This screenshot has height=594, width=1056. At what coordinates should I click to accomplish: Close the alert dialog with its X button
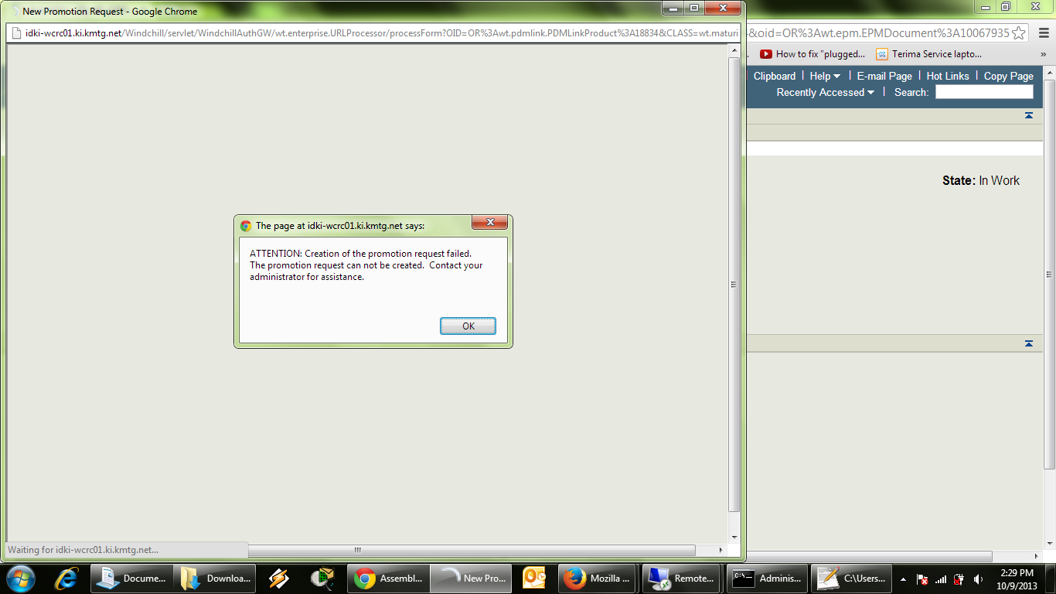click(489, 223)
